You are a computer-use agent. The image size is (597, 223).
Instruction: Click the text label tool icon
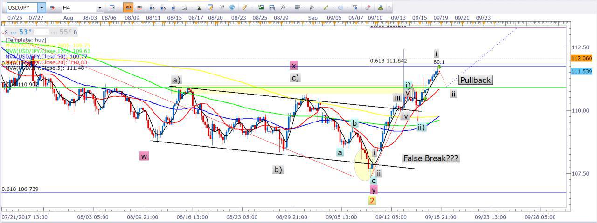(x=355, y=7)
